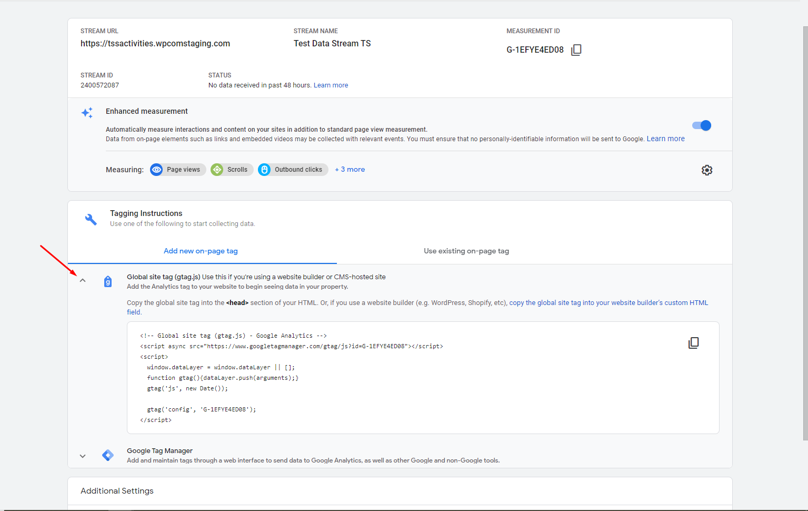808x511 pixels.
Task: Turn off Enhanced measurement switch
Action: click(702, 125)
